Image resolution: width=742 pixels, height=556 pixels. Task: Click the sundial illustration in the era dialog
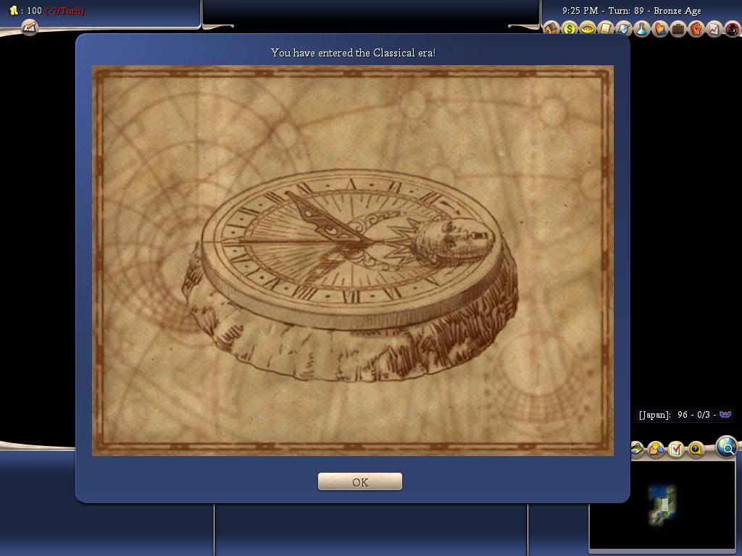click(x=351, y=275)
